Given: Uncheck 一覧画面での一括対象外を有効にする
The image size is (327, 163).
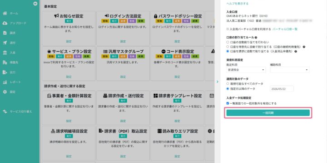Looking at the screenshot, I should [228, 103].
